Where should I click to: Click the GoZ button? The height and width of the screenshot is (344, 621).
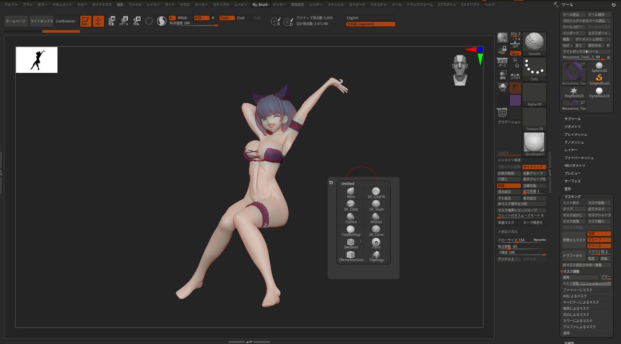tap(566, 45)
